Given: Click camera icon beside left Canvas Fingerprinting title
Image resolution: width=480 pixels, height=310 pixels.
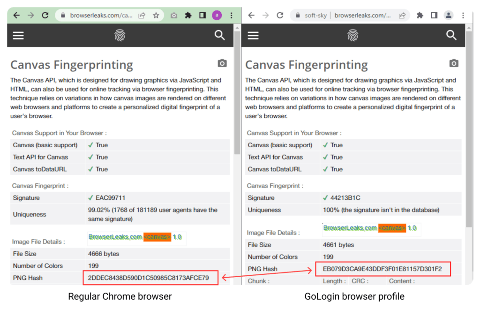Looking at the screenshot, I should [222, 63].
